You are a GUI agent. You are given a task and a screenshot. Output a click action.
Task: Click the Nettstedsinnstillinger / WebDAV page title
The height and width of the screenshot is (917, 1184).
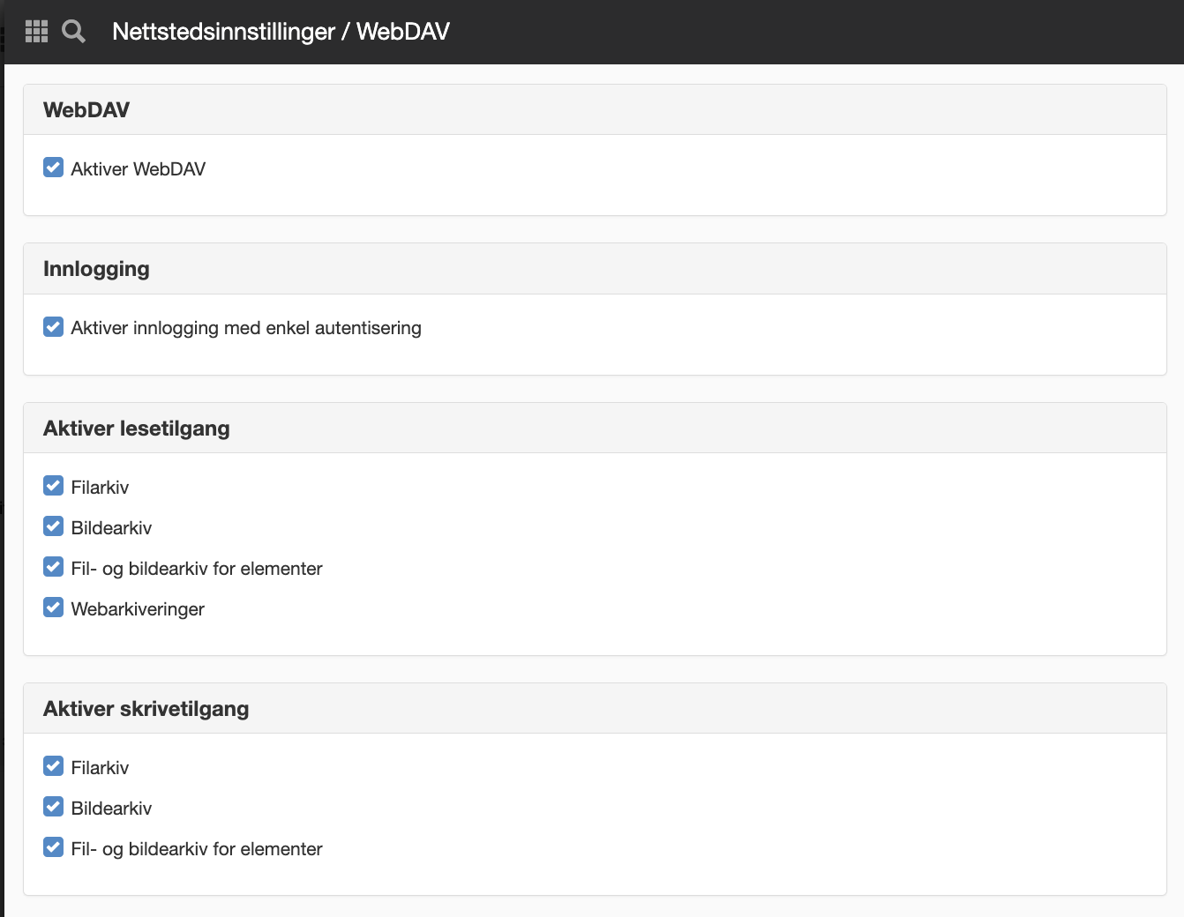point(281,32)
